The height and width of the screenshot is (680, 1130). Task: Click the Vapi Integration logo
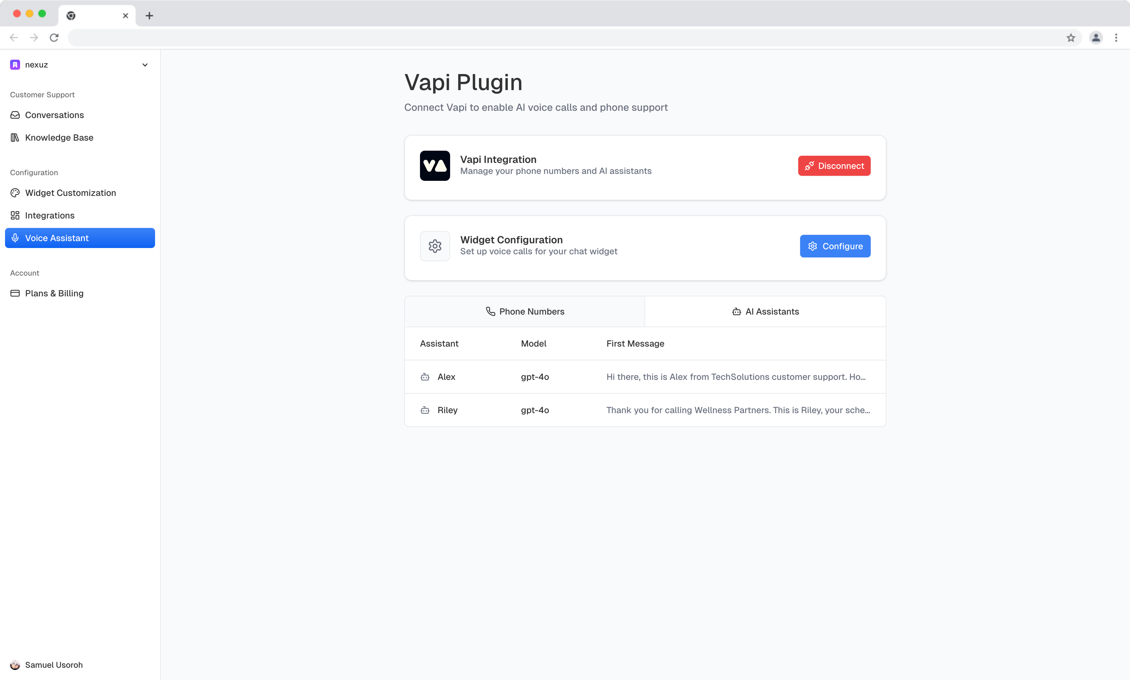point(434,165)
